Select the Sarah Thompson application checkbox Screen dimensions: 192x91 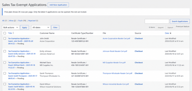[x=5, y=73]
